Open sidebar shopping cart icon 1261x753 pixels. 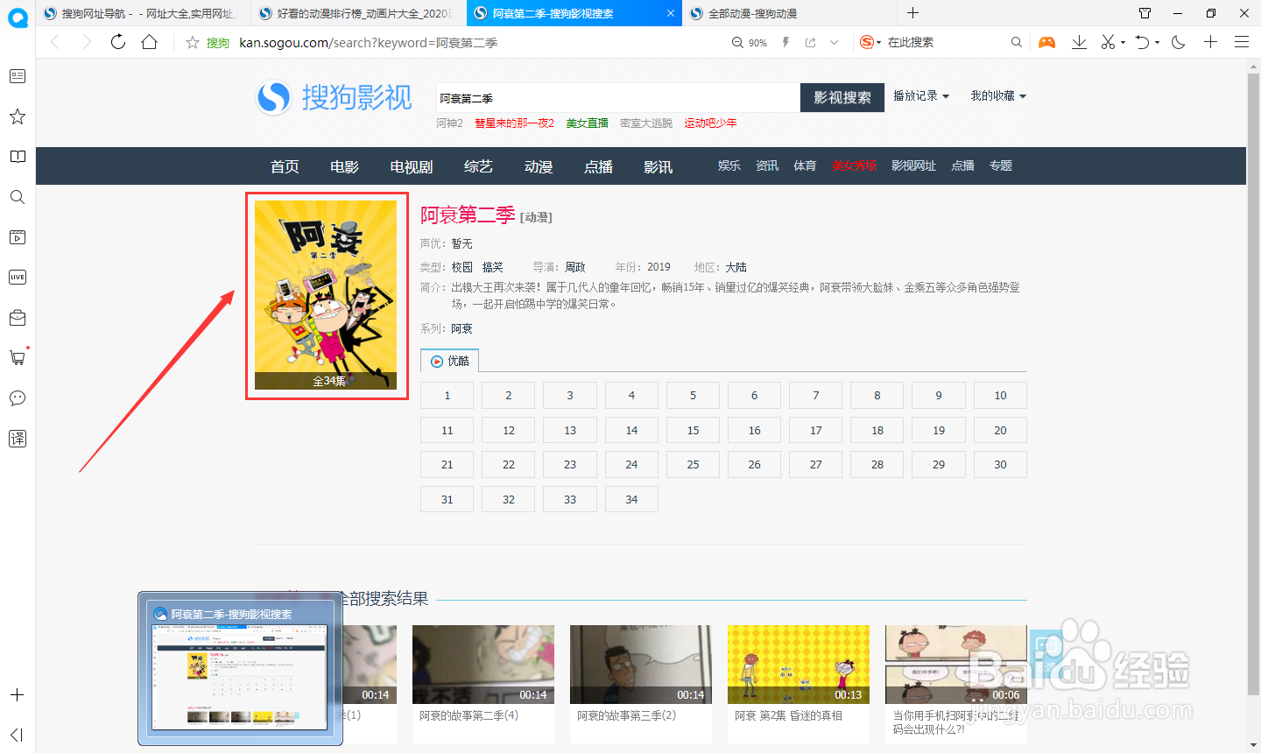click(x=18, y=357)
